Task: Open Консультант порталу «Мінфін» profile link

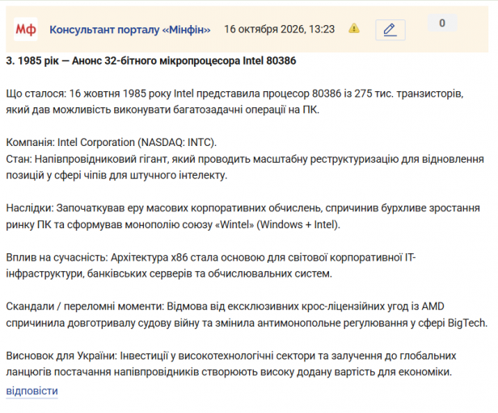Action: pyautogui.click(x=130, y=30)
